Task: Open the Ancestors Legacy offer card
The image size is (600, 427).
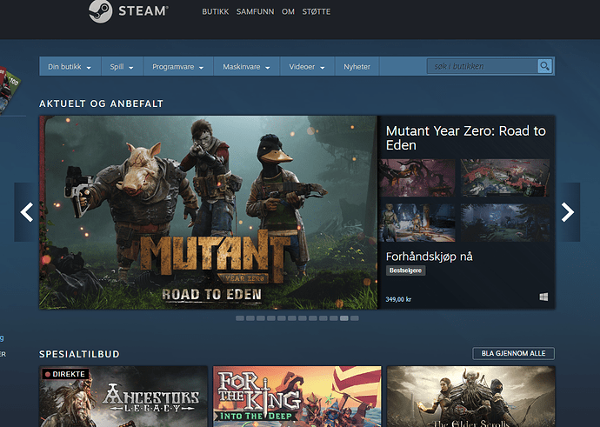Action: tap(123, 397)
